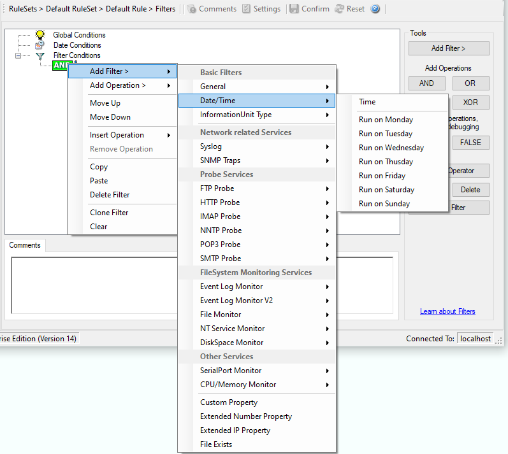Select the Global Conditions lightbulb icon

tap(40, 35)
